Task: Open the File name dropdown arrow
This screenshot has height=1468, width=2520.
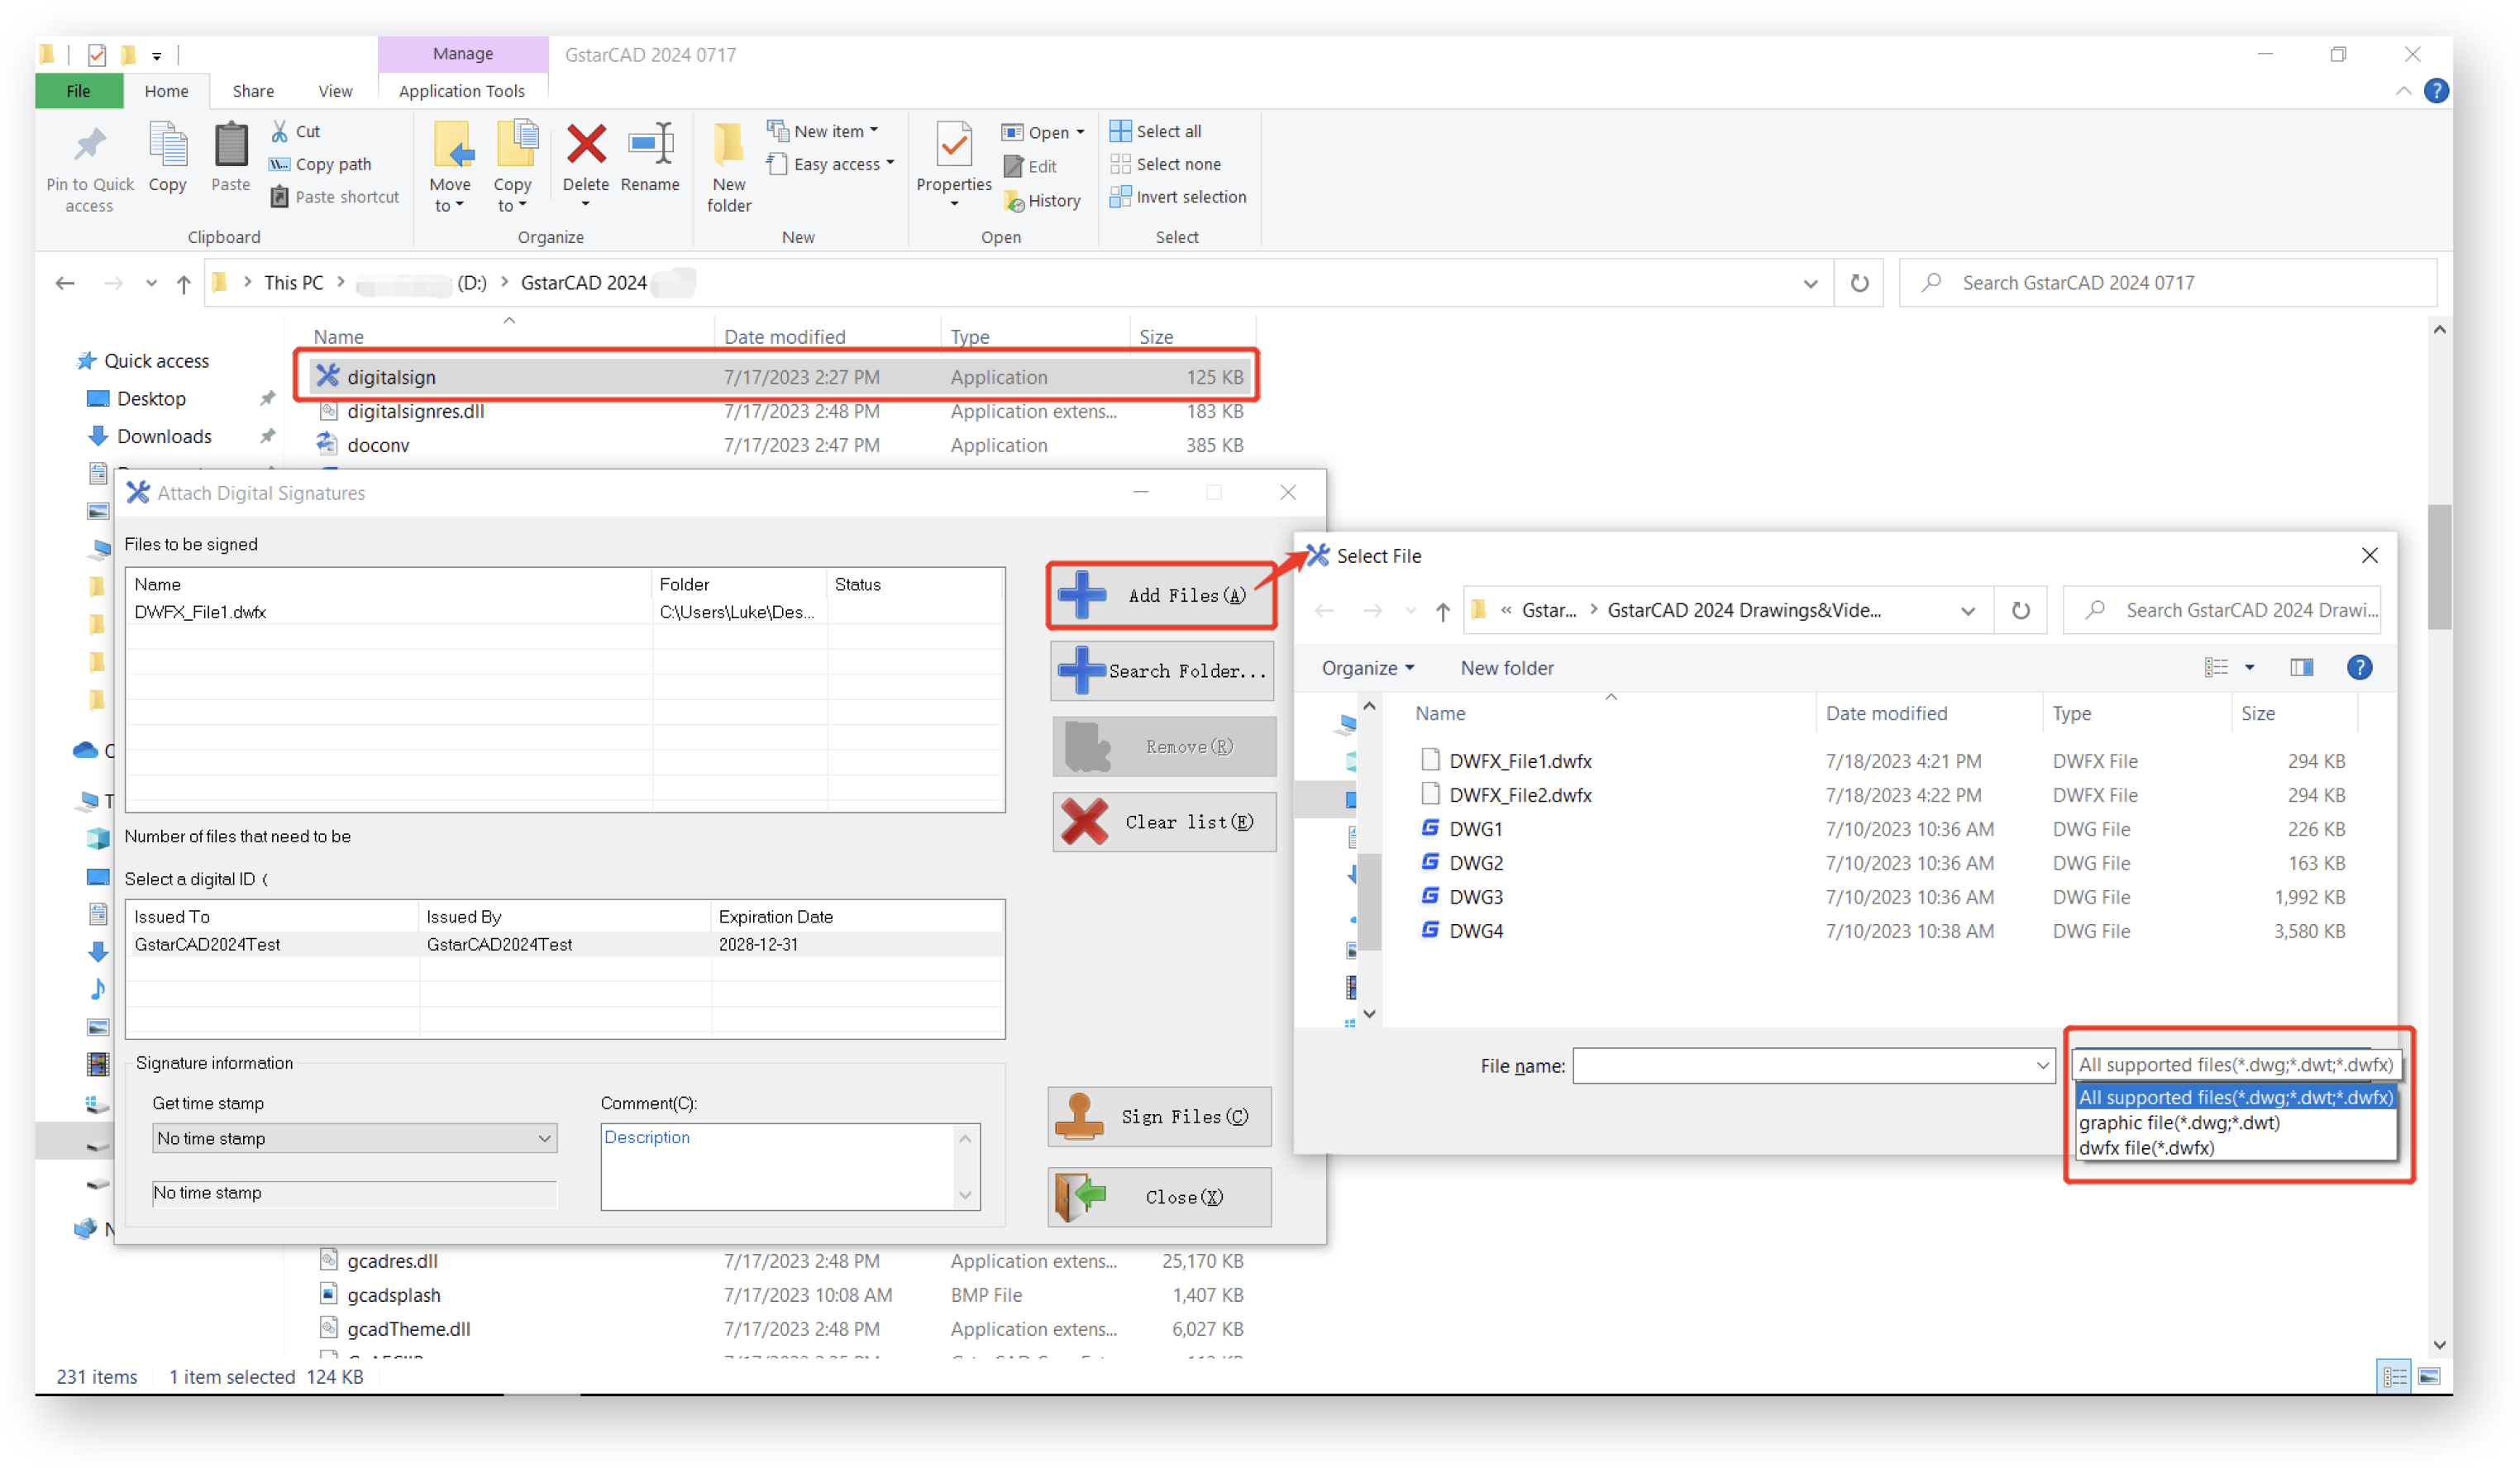Action: 2043,1066
